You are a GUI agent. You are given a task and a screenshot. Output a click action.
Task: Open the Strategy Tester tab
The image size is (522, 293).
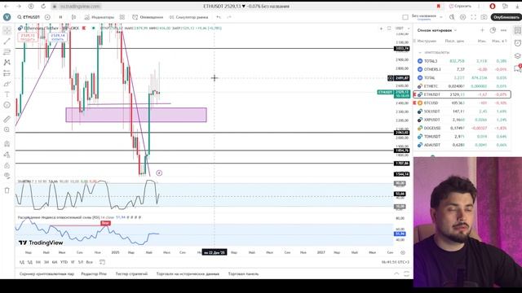pyautogui.click(x=131, y=274)
